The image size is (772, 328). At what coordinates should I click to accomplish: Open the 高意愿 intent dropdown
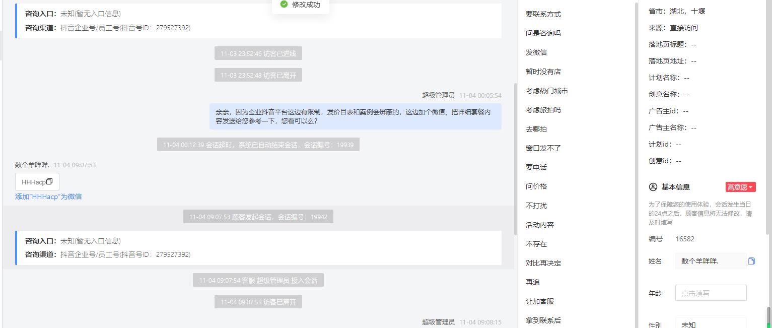[x=740, y=187]
